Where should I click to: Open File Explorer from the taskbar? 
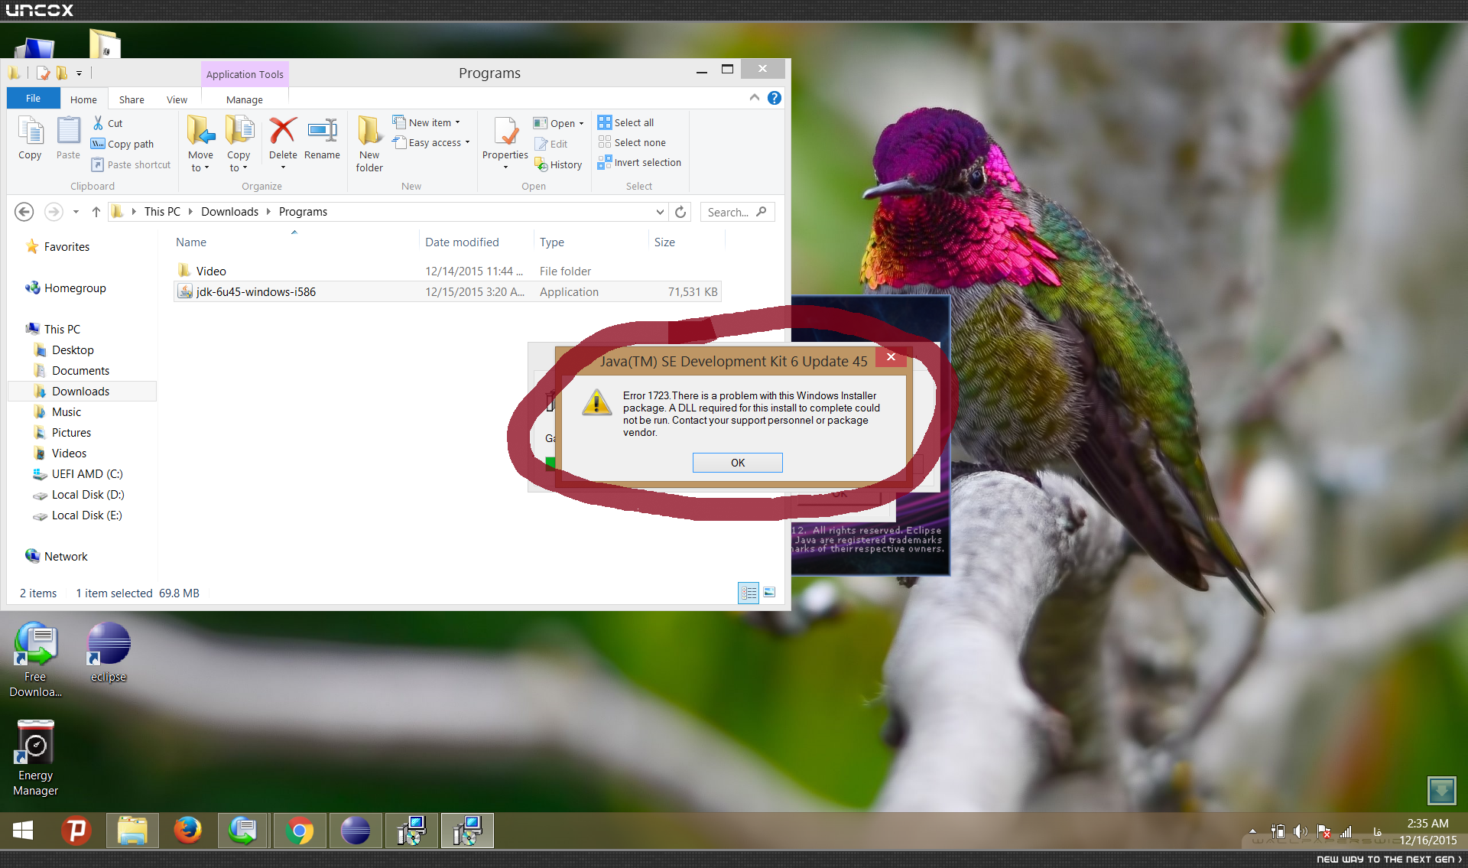tap(132, 831)
